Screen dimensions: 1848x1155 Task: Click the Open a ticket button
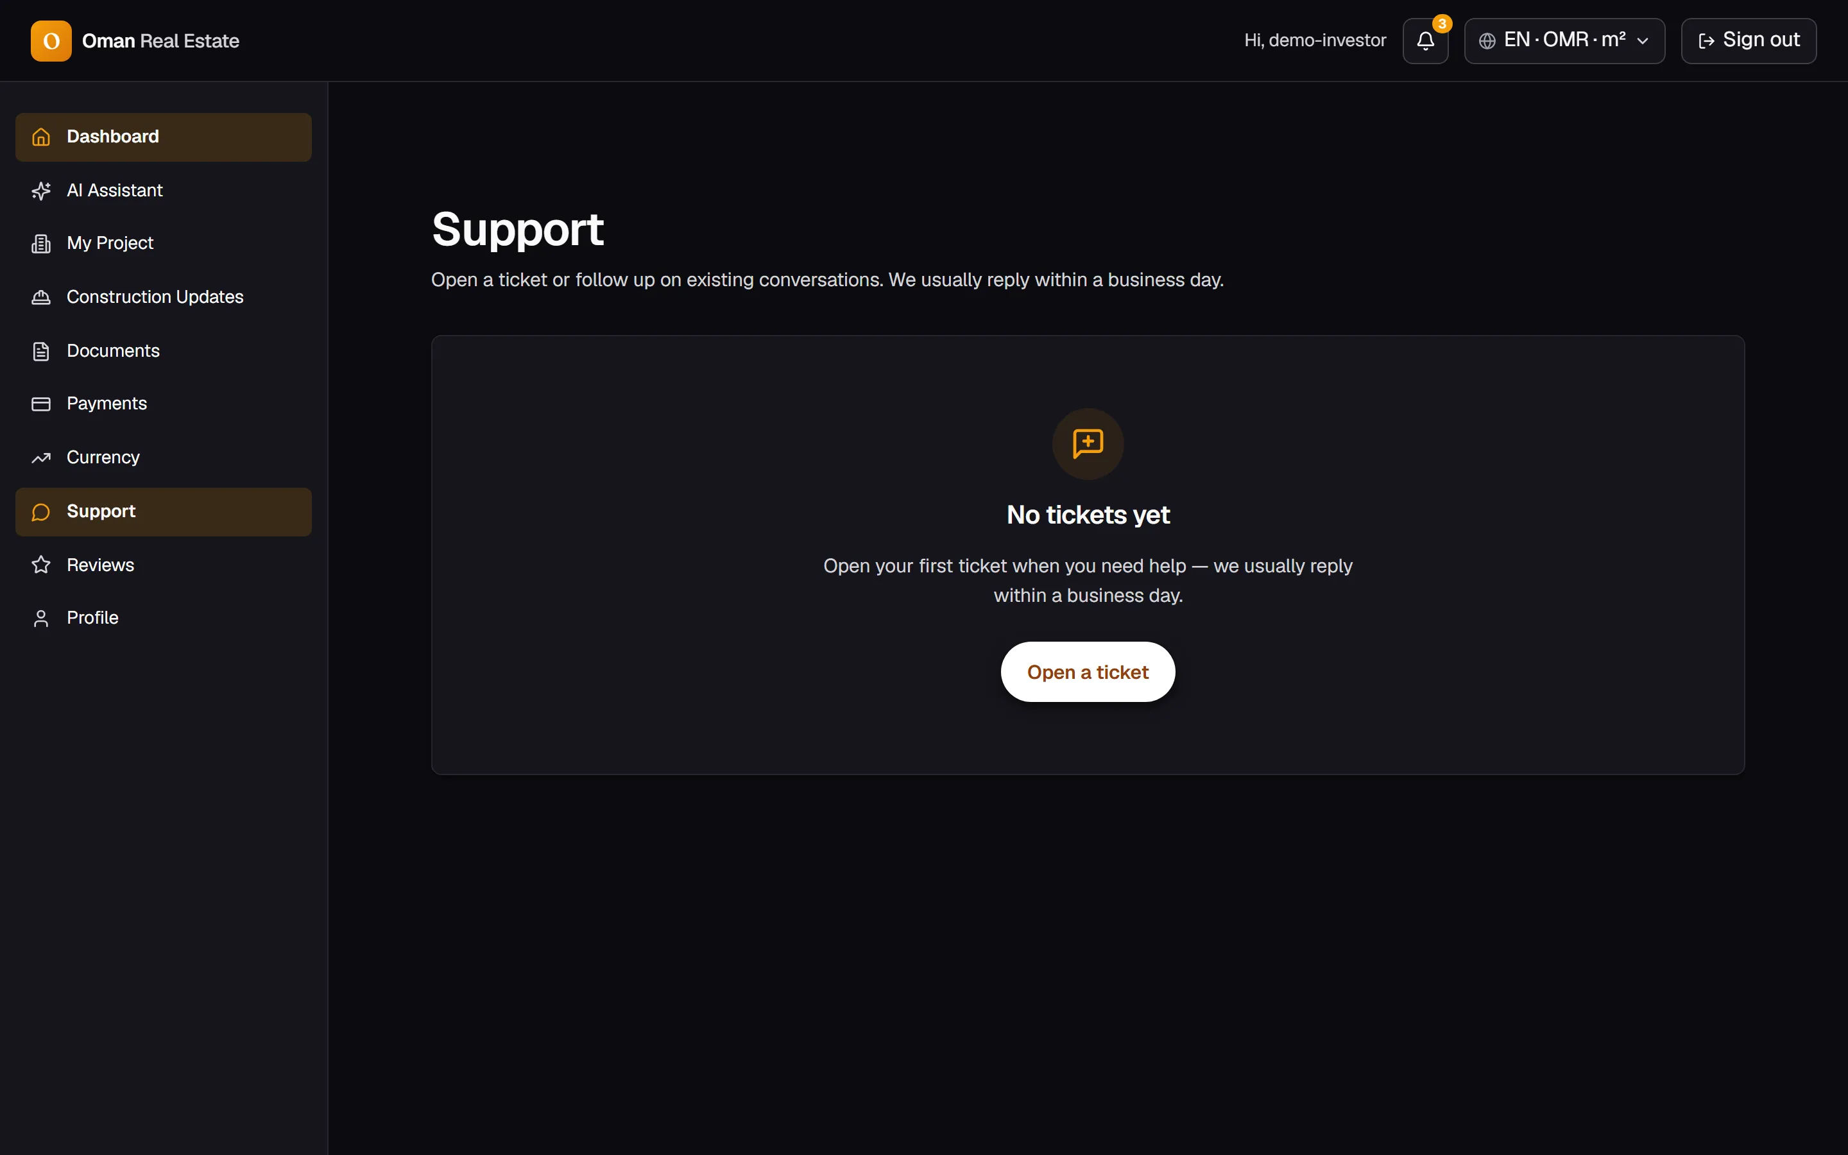[1088, 671]
